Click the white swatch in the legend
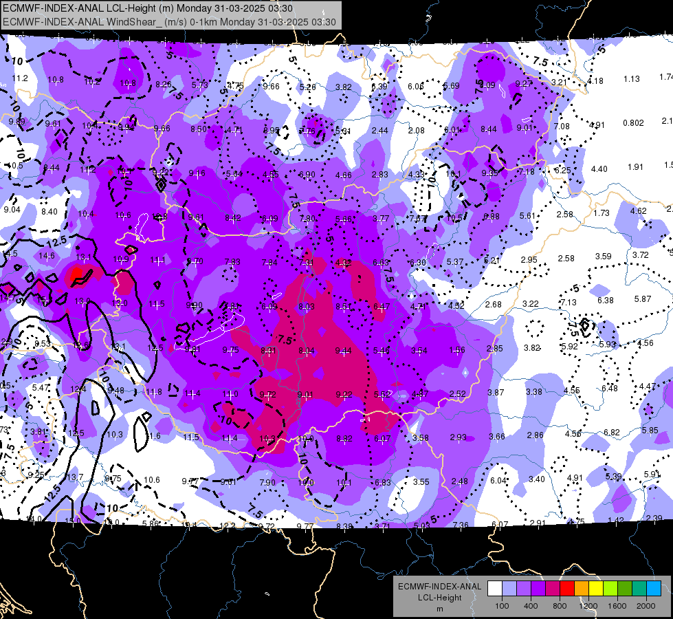This screenshot has width=673, height=619. 494,589
